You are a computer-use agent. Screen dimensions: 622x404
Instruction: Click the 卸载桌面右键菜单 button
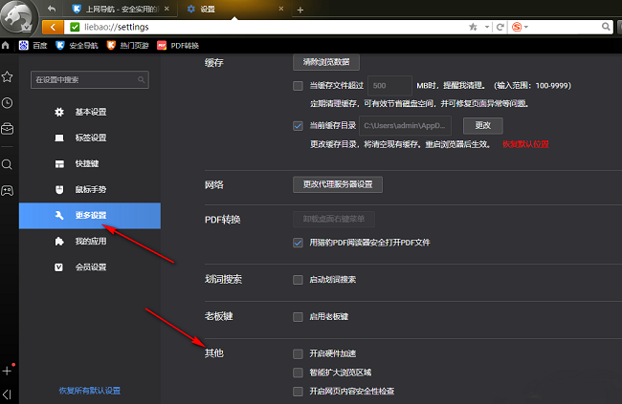point(334,219)
